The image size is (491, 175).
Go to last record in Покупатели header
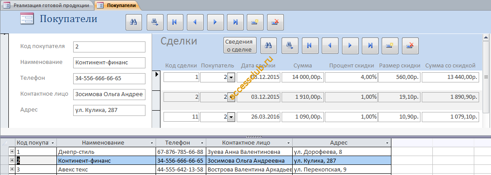[235, 22]
